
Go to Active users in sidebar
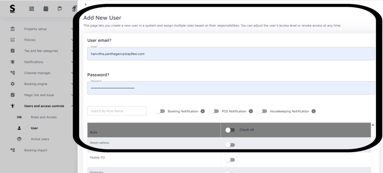(40, 139)
